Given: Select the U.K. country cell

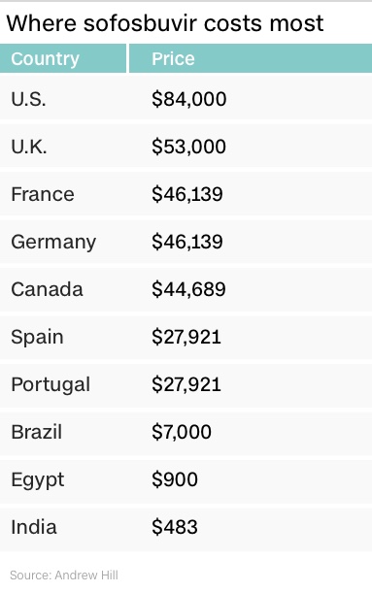Looking at the screenshot, I should tap(29, 147).
